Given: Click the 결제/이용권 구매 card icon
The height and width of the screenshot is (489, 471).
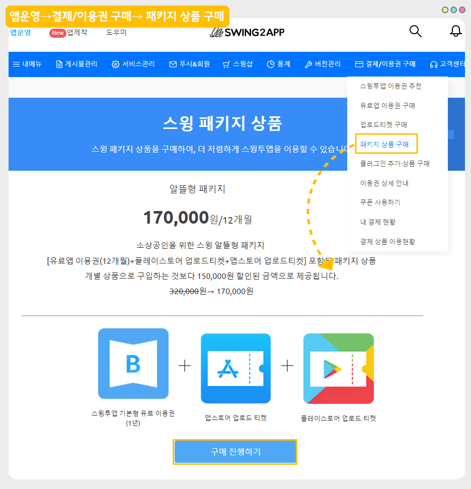Looking at the screenshot, I should coord(359,64).
